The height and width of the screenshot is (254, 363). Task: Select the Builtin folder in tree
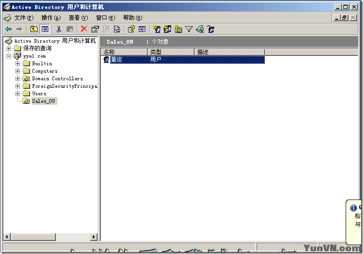(42, 63)
